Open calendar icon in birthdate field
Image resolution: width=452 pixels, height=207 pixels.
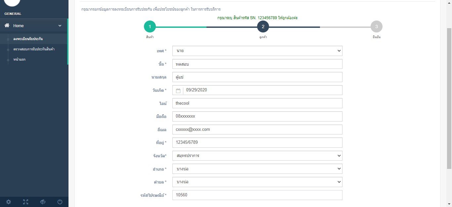click(178, 90)
